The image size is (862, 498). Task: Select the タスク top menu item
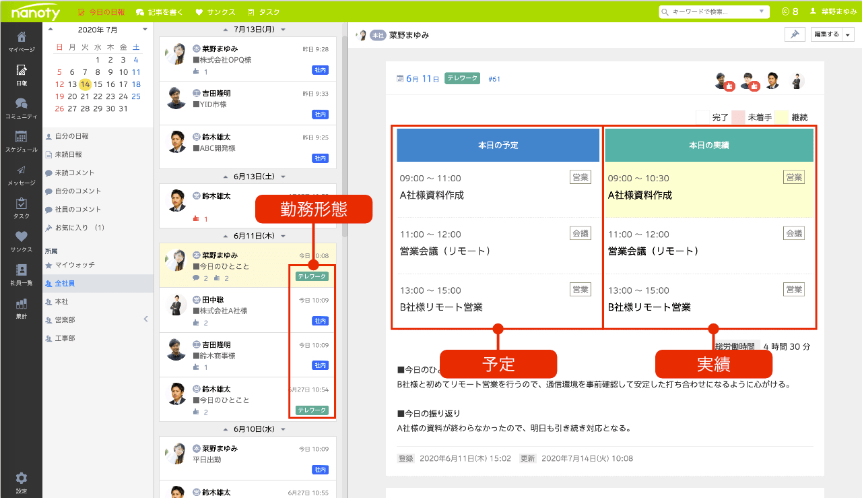pyautogui.click(x=263, y=12)
